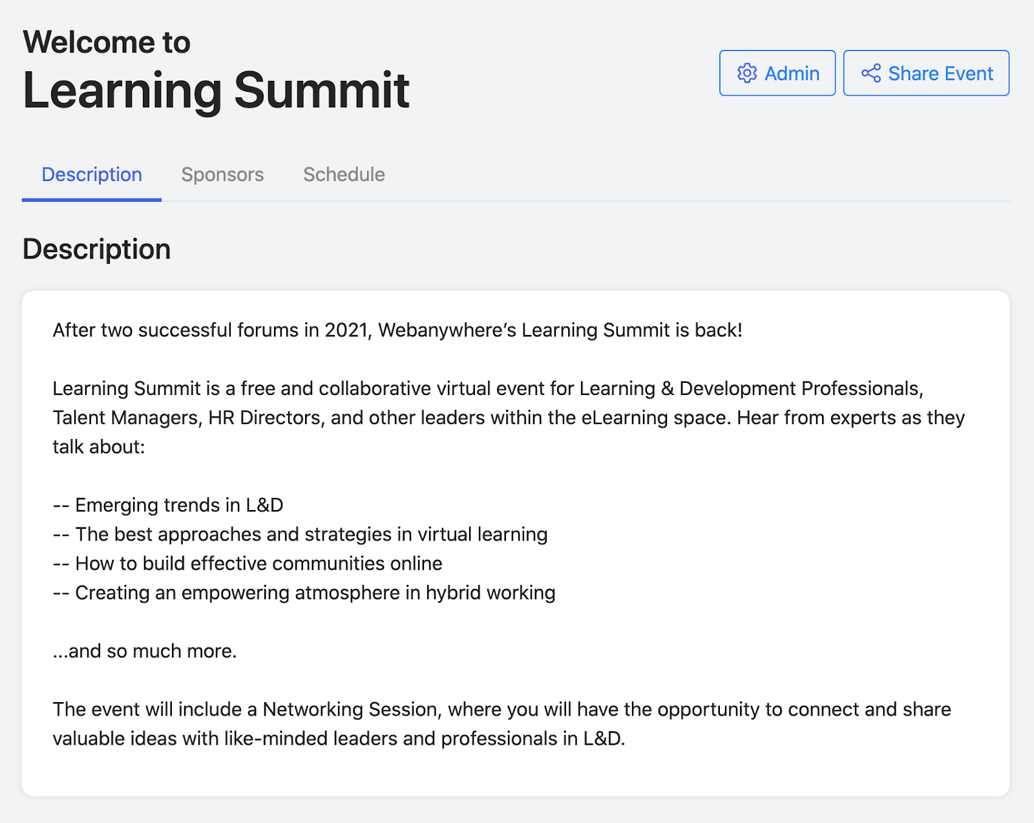Click the 'After two successful forums' sentence

[397, 330]
